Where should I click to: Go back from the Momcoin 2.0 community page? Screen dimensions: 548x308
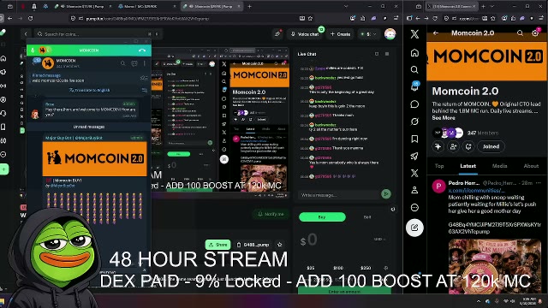click(436, 33)
